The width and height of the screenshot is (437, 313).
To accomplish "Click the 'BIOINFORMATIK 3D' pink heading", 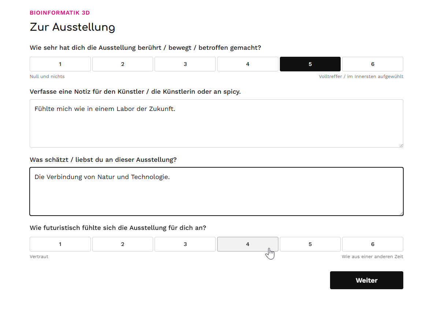I will pos(60,13).
